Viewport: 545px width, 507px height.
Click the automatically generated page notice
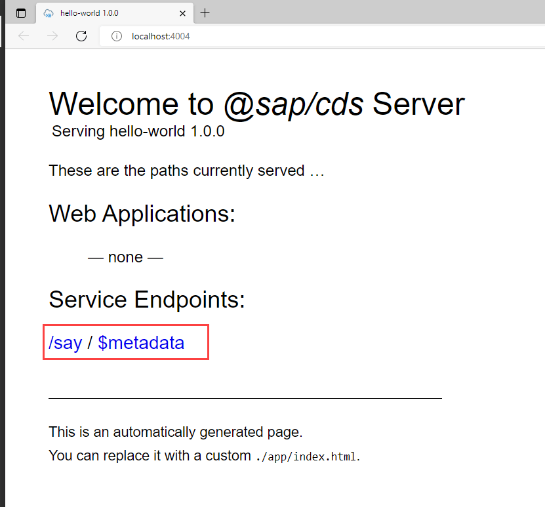tap(175, 432)
